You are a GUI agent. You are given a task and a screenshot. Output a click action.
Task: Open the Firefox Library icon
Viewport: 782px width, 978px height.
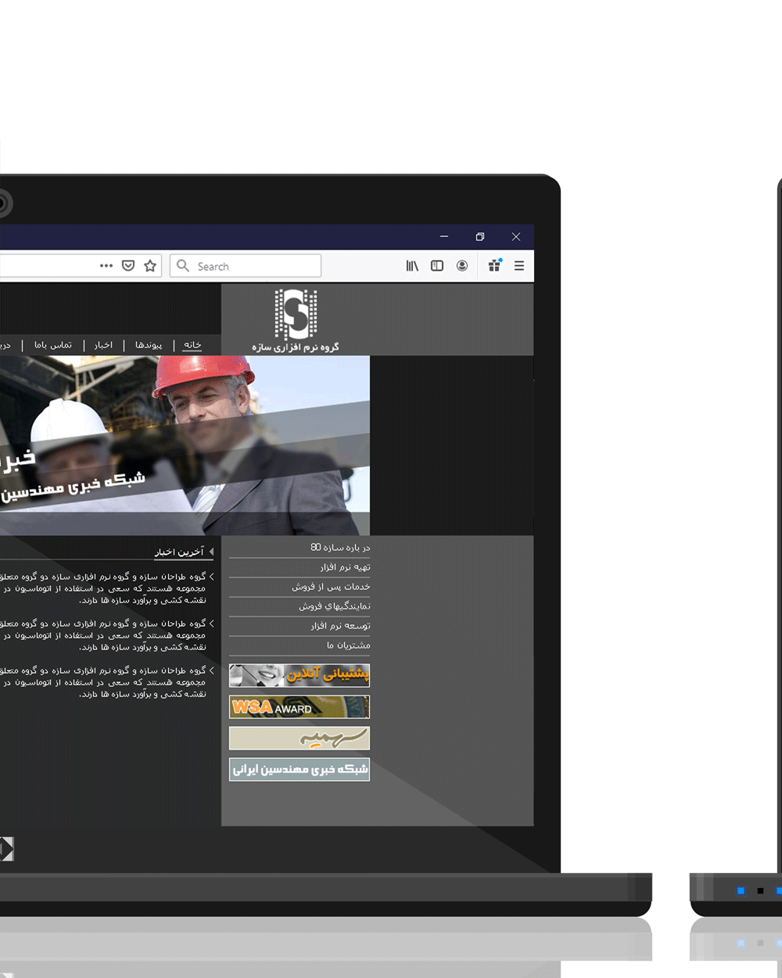(412, 266)
